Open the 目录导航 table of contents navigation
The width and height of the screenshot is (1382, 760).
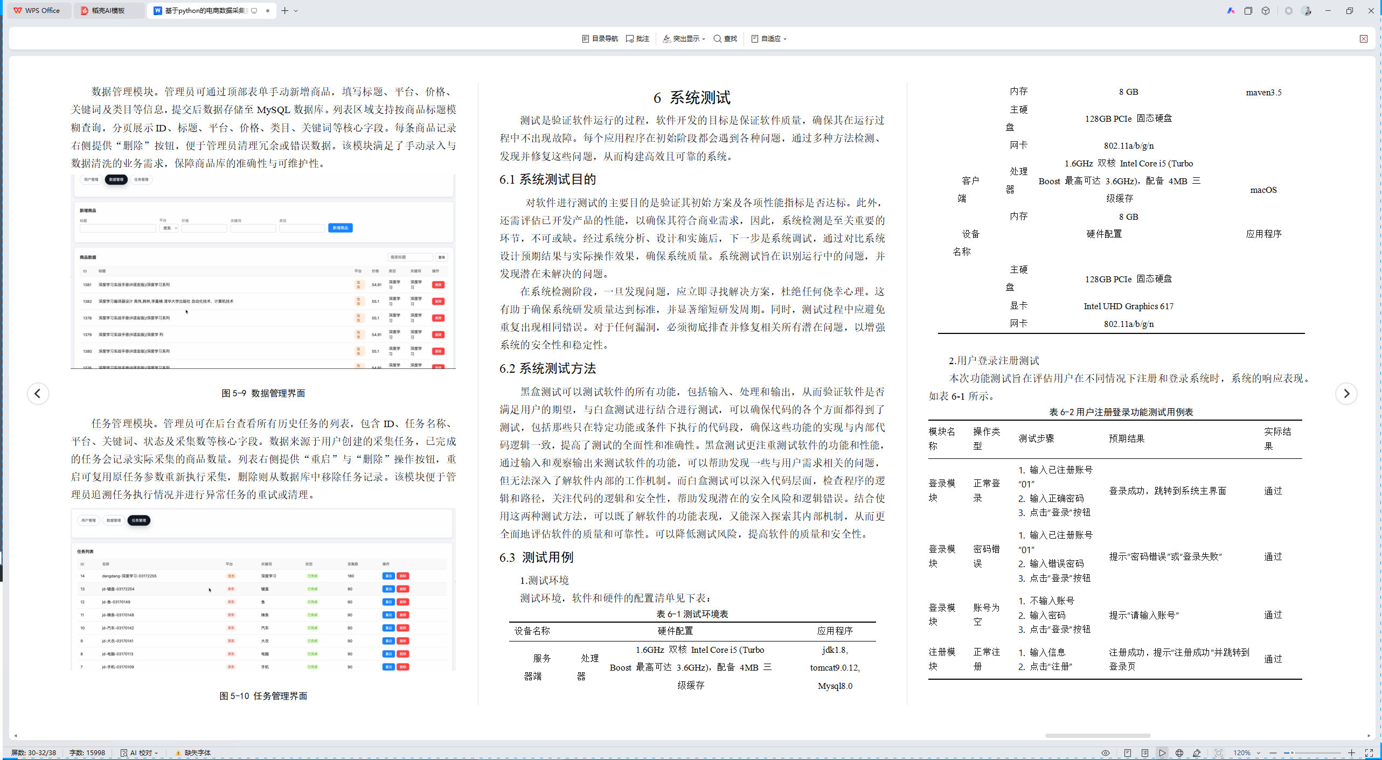600,39
